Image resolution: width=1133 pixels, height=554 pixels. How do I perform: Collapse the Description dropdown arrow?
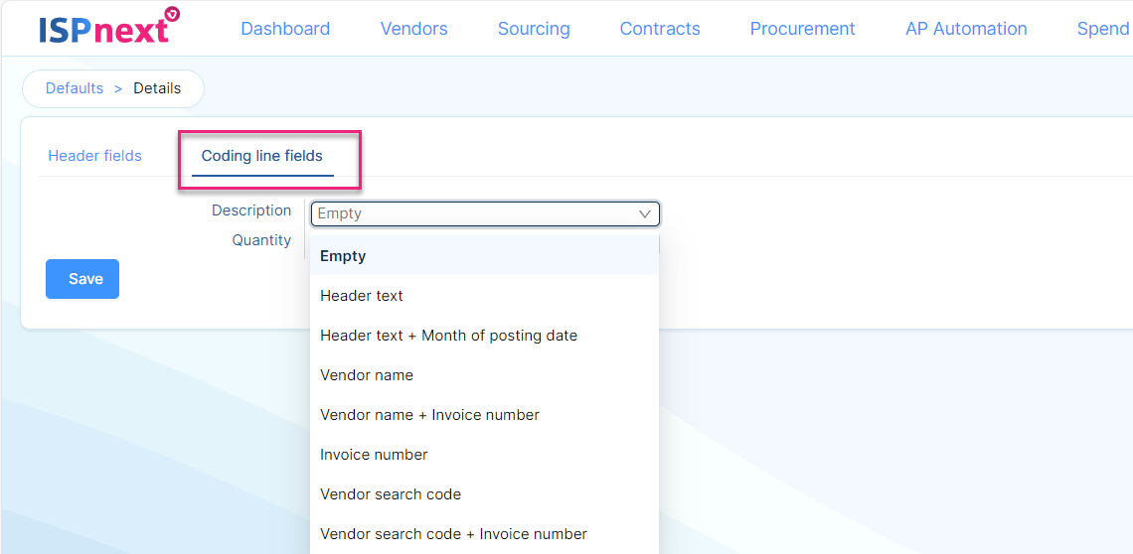[645, 213]
